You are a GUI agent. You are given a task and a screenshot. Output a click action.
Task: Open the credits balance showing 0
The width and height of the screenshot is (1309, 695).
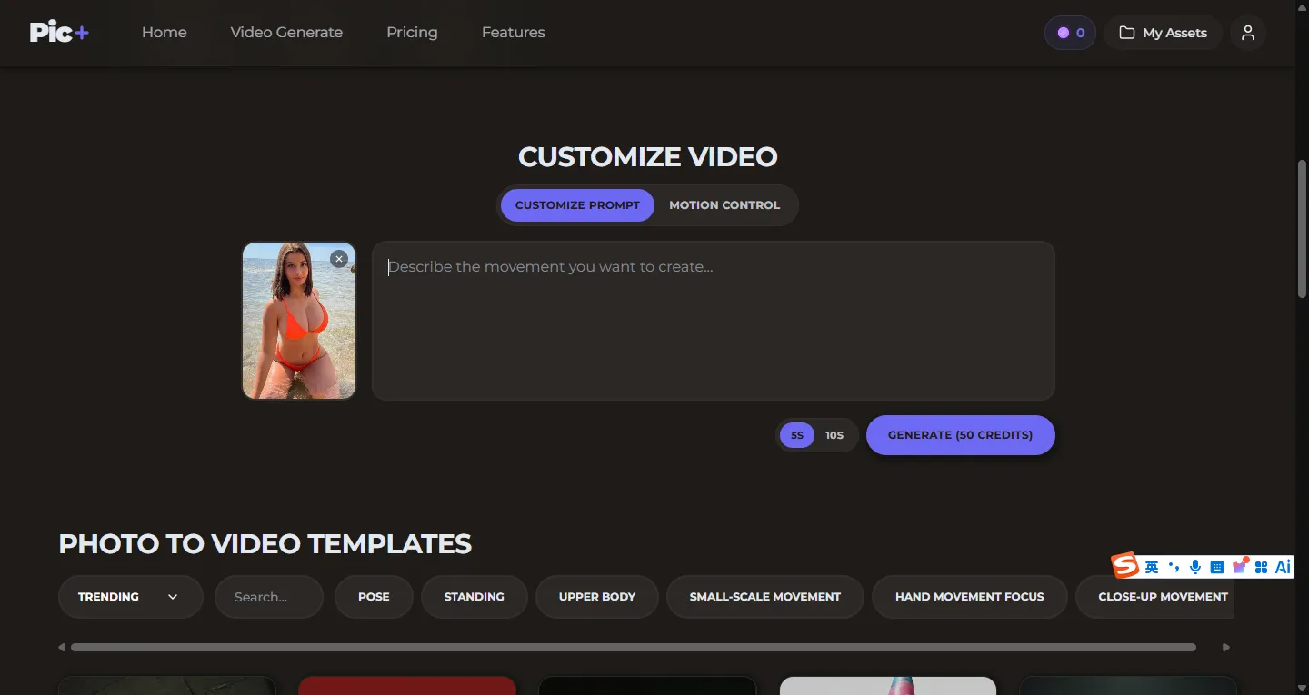coord(1070,33)
